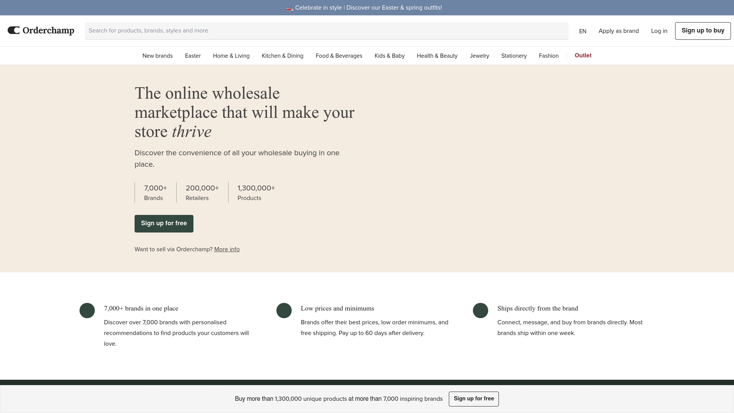Open the EN language selector
Screen dimensions: 734x413
[x=582, y=31]
